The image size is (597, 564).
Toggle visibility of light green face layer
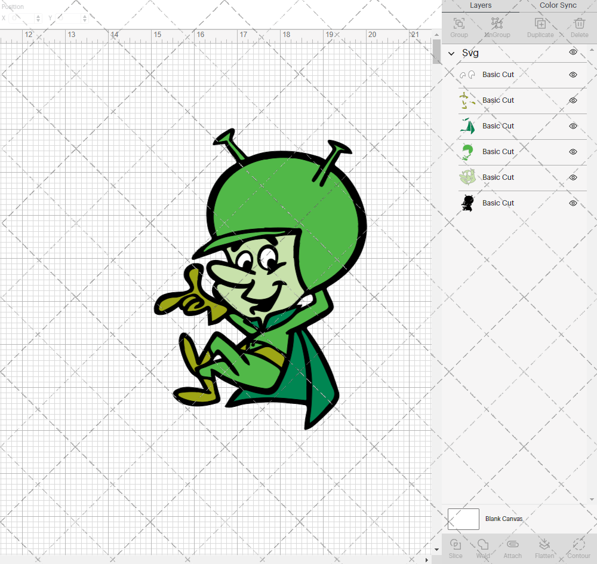(x=573, y=177)
